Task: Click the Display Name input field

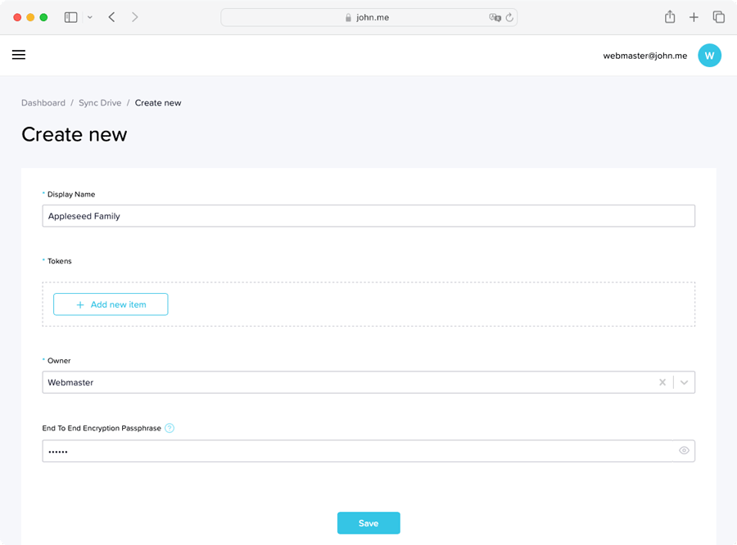Action: click(368, 215)
